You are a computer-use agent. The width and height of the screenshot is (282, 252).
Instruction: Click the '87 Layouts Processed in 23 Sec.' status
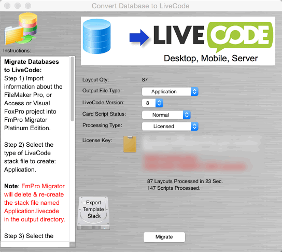click(x=185, y=181)
